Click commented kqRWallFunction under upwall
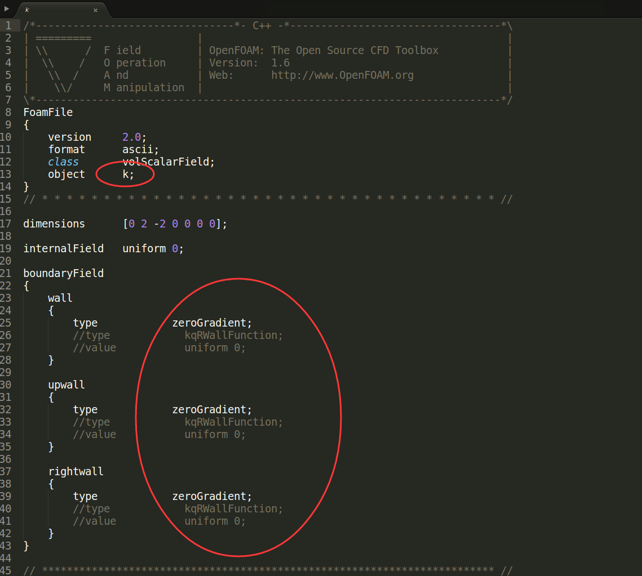The image size is (642, 576). (233, 422)
